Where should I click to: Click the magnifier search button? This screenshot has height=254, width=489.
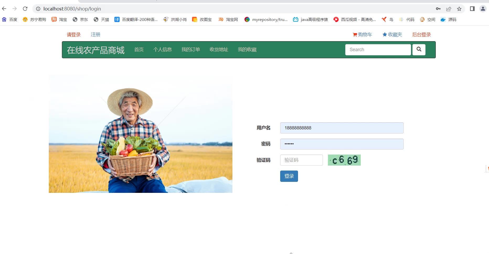tap(419, 50)
